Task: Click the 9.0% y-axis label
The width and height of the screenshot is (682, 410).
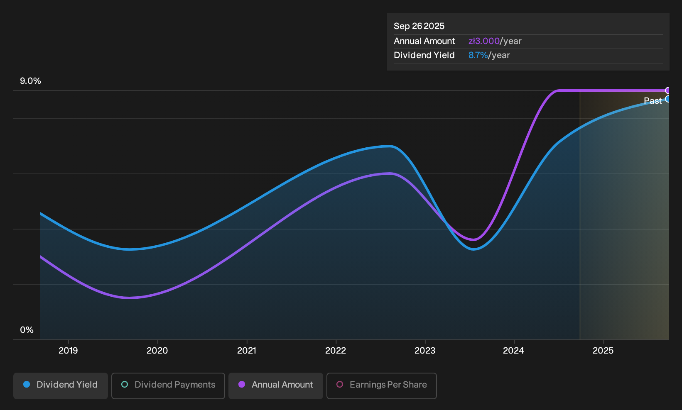Action: coord(30,81)
